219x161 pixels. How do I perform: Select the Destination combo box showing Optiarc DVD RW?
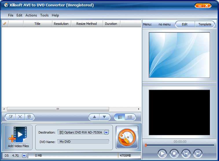[x=83, y=132]
